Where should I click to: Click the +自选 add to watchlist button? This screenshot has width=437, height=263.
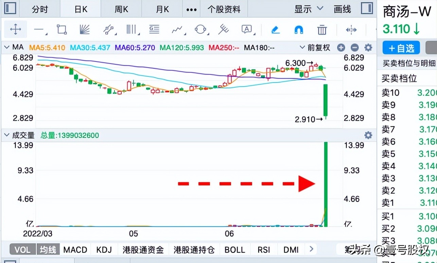(401, 48)
